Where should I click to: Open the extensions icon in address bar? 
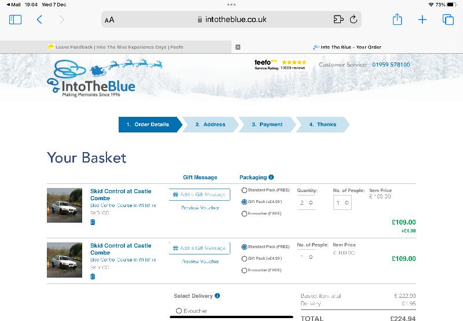tap(339, 20)
